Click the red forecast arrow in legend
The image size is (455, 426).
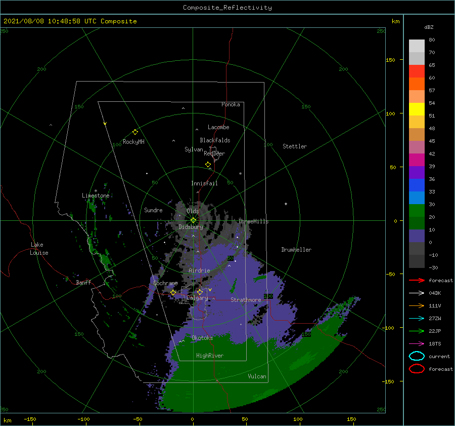click(x=417, y=280)
